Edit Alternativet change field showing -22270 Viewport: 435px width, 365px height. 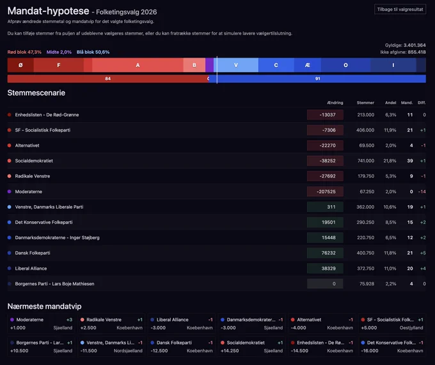click(325, 145)
